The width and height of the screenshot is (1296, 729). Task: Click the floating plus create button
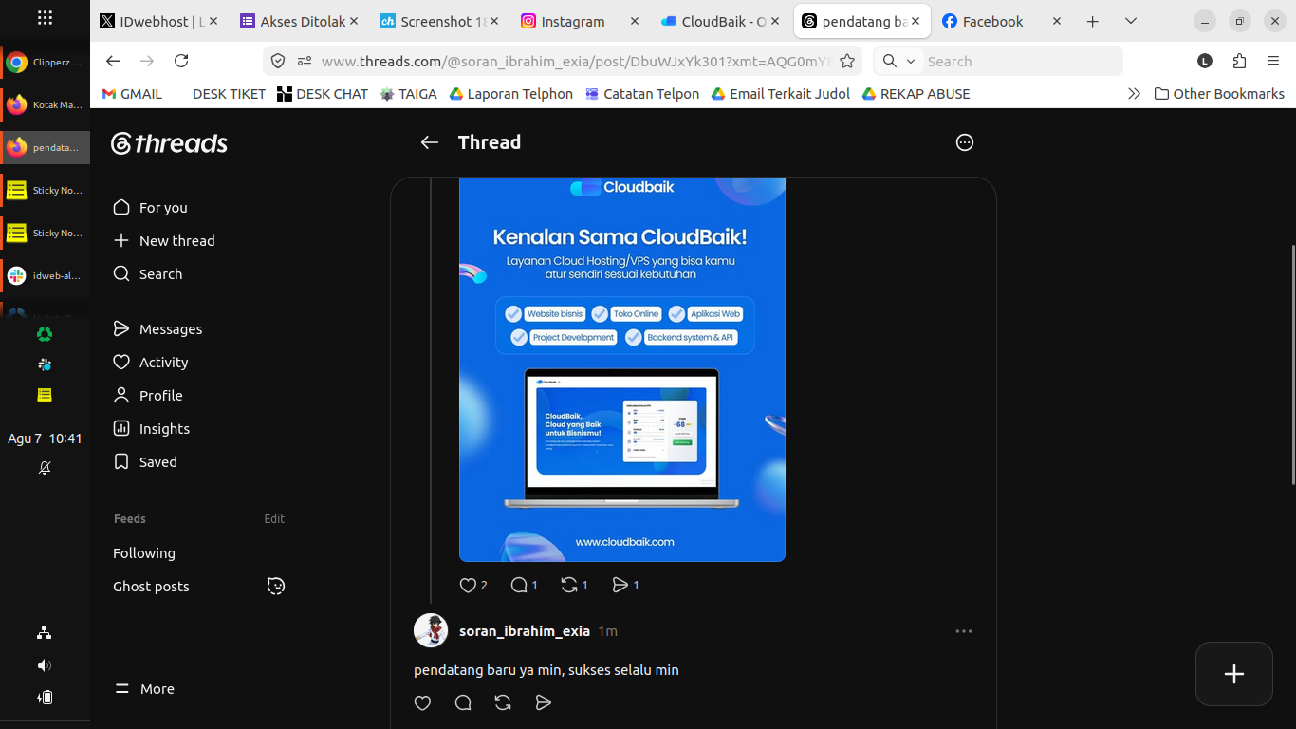[1234, 674]
